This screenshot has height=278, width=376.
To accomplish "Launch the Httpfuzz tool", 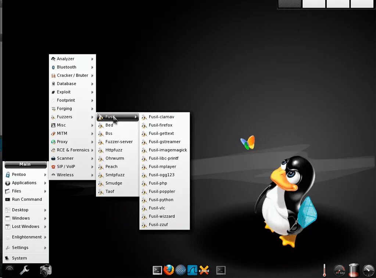I will click(x=118, y=150).
